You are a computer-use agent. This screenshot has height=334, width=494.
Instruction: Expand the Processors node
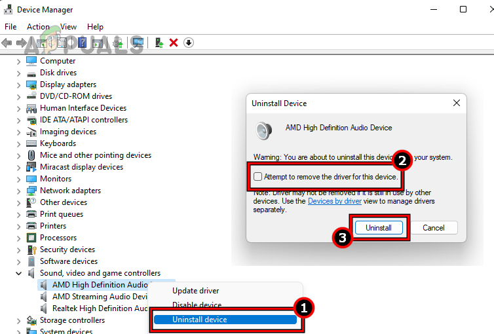pos(18,238)
